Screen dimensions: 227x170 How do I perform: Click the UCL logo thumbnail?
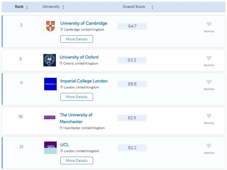tap(50, 148)
